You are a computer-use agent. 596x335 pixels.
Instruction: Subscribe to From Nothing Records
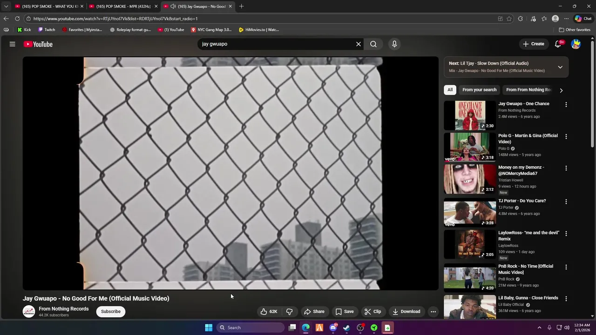[111, 312]
